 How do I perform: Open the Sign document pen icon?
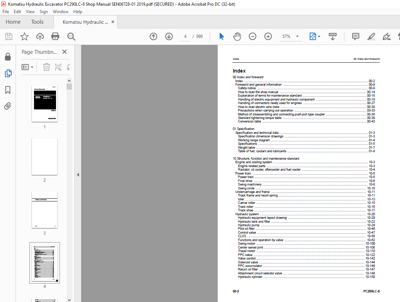[387, 36]
